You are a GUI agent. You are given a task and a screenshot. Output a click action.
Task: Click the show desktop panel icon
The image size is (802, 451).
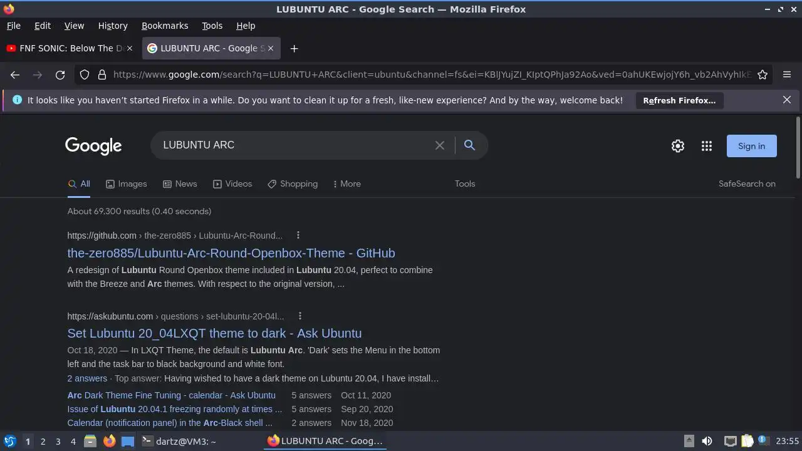(128, 441)
